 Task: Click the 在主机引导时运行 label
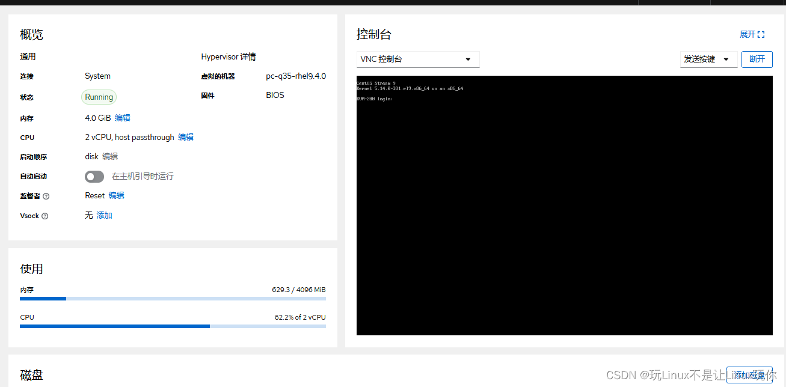(x=143, y=176)
